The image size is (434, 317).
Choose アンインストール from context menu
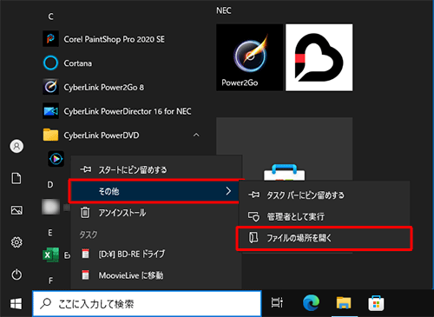point(156,213)
